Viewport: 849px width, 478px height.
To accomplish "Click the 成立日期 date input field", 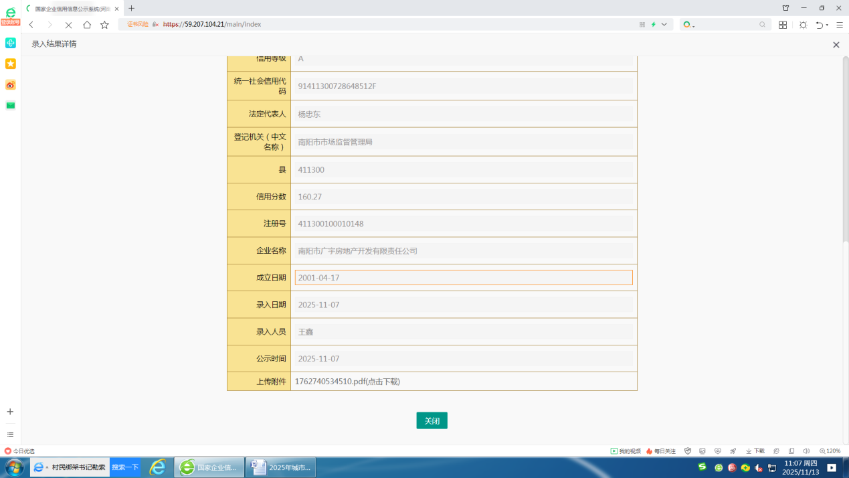I will pyautogui.click(x=463, y=277).
